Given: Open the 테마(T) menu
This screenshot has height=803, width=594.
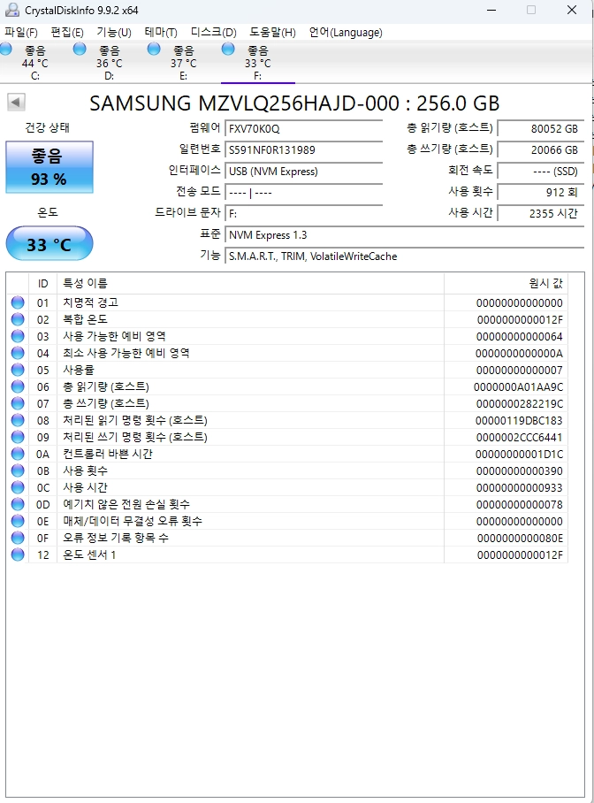Looking at the screenshot, I should coord(161,32).
